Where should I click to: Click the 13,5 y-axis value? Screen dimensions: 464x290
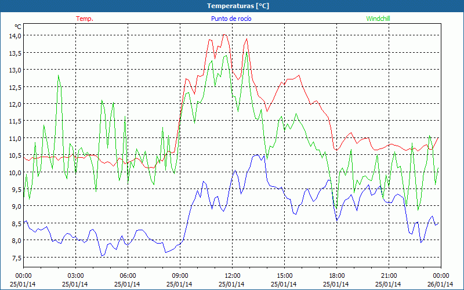(x=16, y=53)
